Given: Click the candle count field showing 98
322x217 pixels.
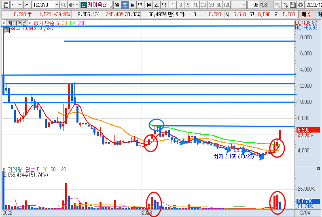Looking at the screenshot, I should tap(253, 5).
